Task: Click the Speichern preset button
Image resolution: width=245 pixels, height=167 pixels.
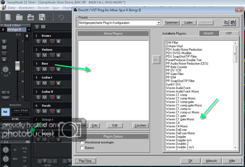Action: 172,23
